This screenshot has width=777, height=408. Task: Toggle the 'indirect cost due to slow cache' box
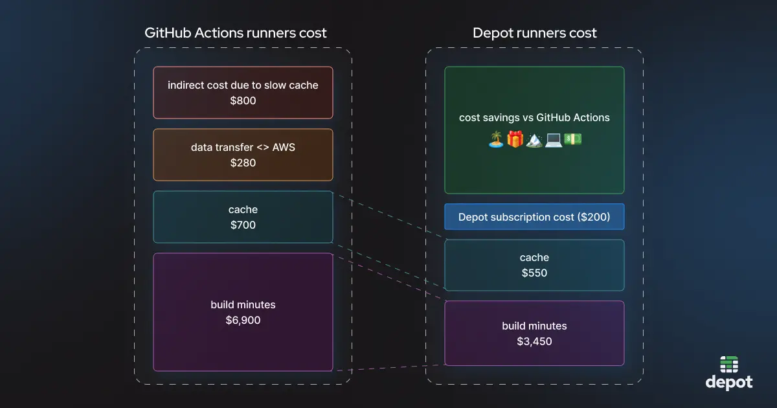[x=243, y=93]
